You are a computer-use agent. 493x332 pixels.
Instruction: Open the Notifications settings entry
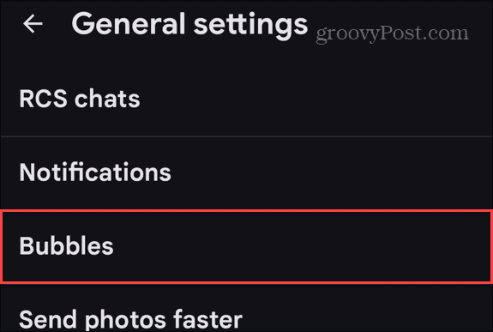tap(247, 172)
